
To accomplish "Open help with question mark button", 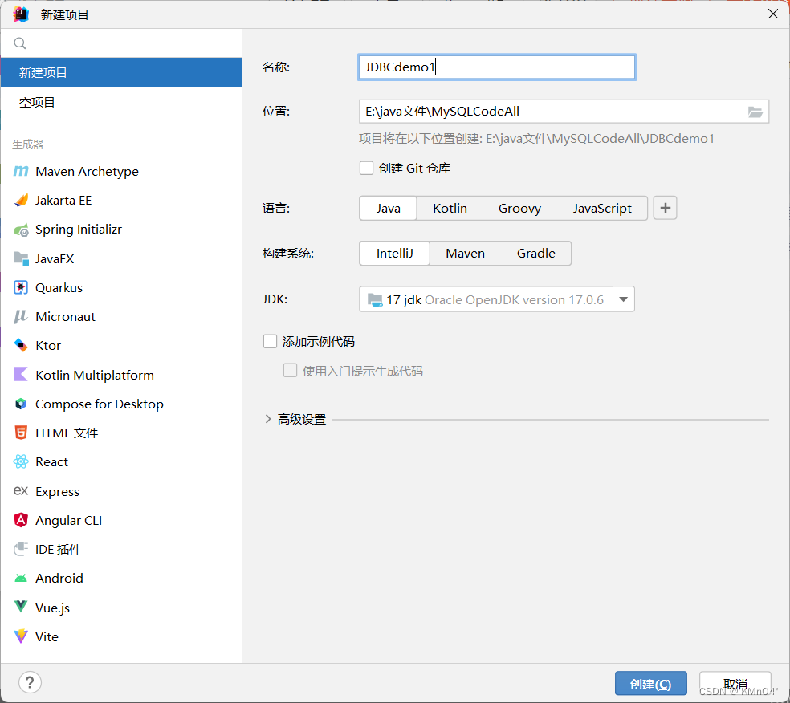I will click(30, 682).
